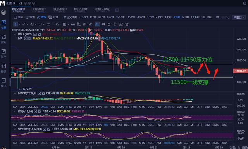Click the highlighted mountain-shaped toolbar icon
The image size is (248, 149).
coord(97,24)
